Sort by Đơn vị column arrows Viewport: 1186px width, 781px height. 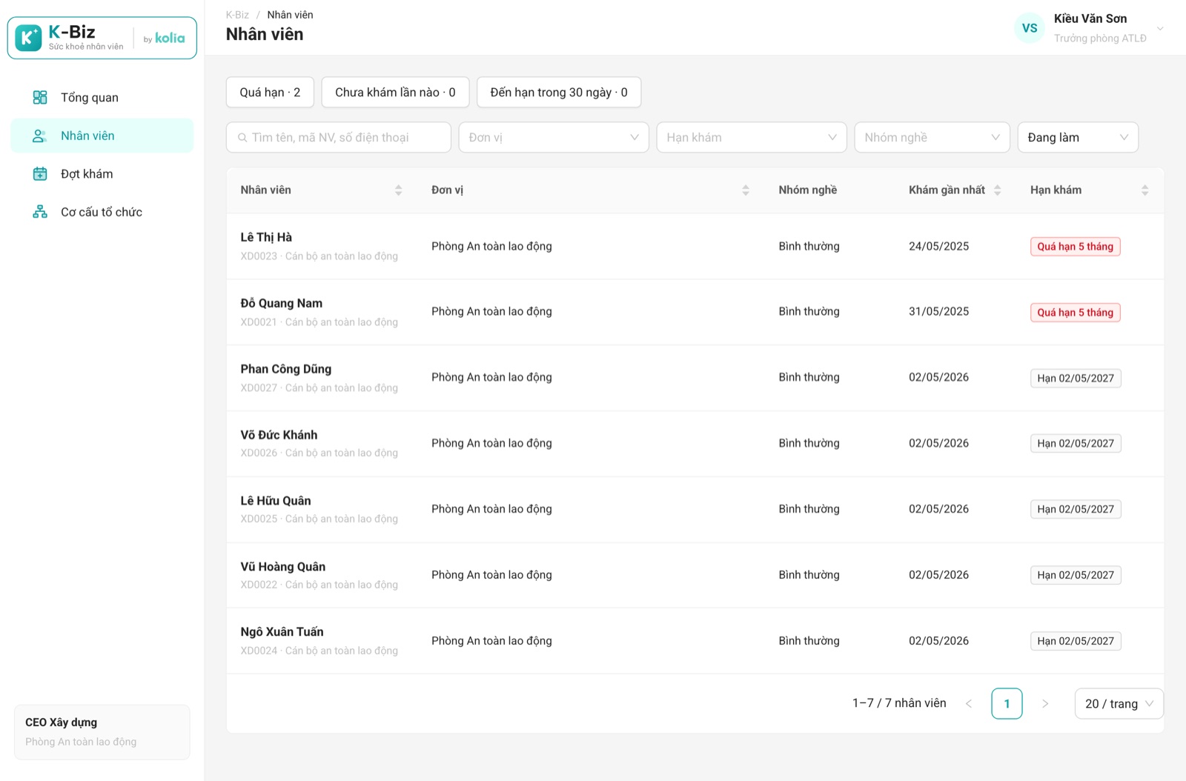point(746,190)
